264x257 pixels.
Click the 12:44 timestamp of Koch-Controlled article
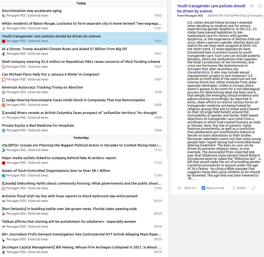pos(158,175)
